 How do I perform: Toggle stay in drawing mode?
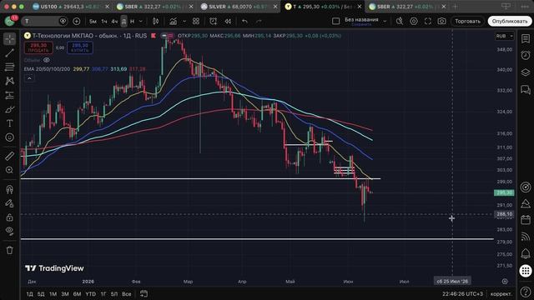(9, 203)
